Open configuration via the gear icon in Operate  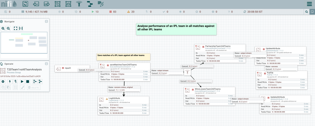[3, 82]
